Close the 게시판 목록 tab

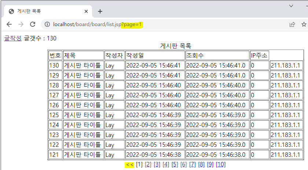(86, 11)
